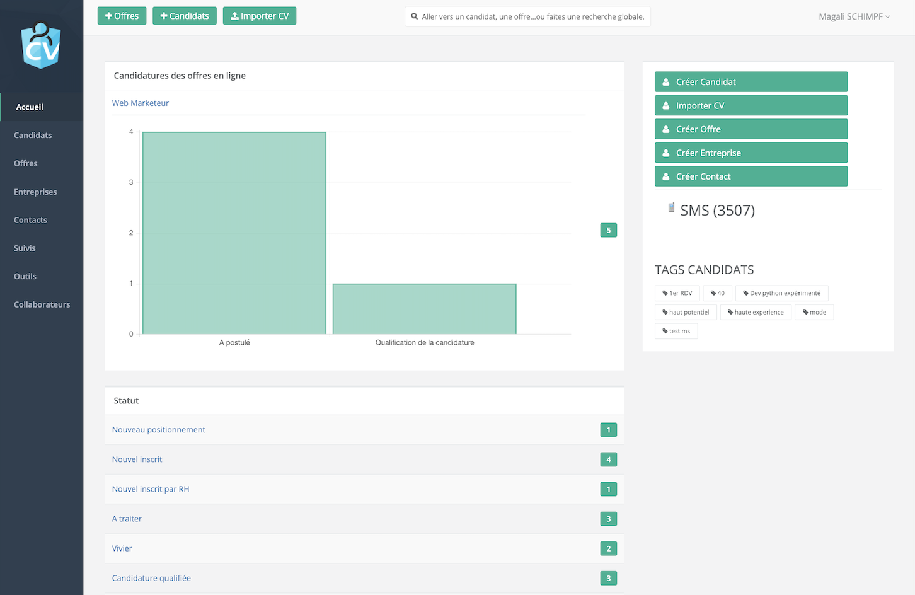This screenshot has width=915, height=595.
Task: Click the SMS phone icon
Action: click(x=671, y=207)
